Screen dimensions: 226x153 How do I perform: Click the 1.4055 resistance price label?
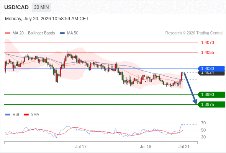click(x=207, y=52)
